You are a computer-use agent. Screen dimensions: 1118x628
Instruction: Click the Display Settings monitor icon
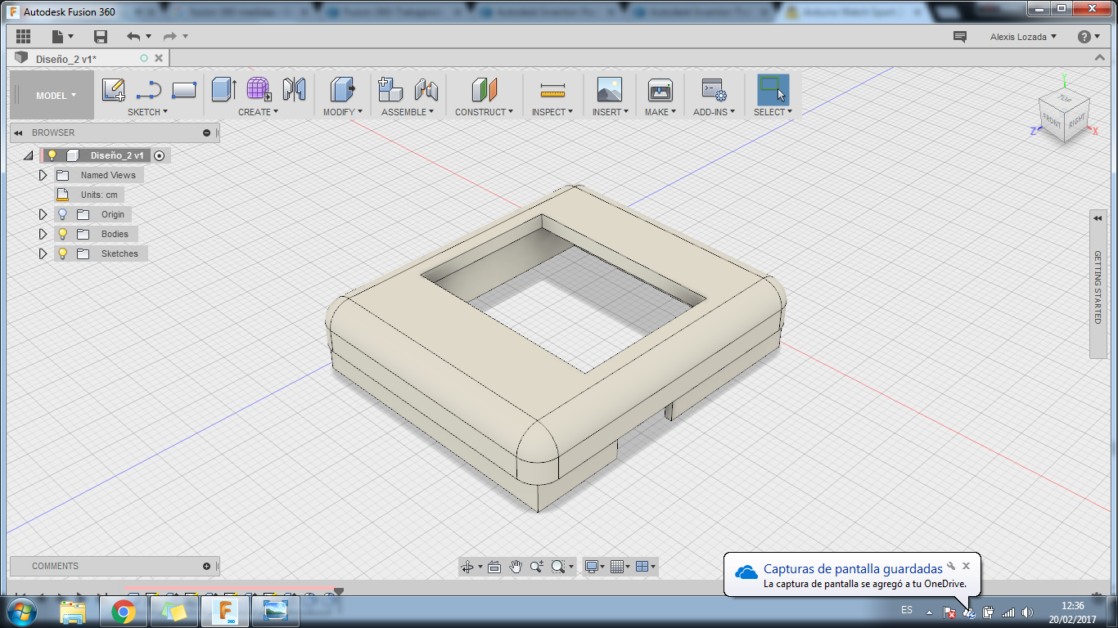[x=592, y=567]
